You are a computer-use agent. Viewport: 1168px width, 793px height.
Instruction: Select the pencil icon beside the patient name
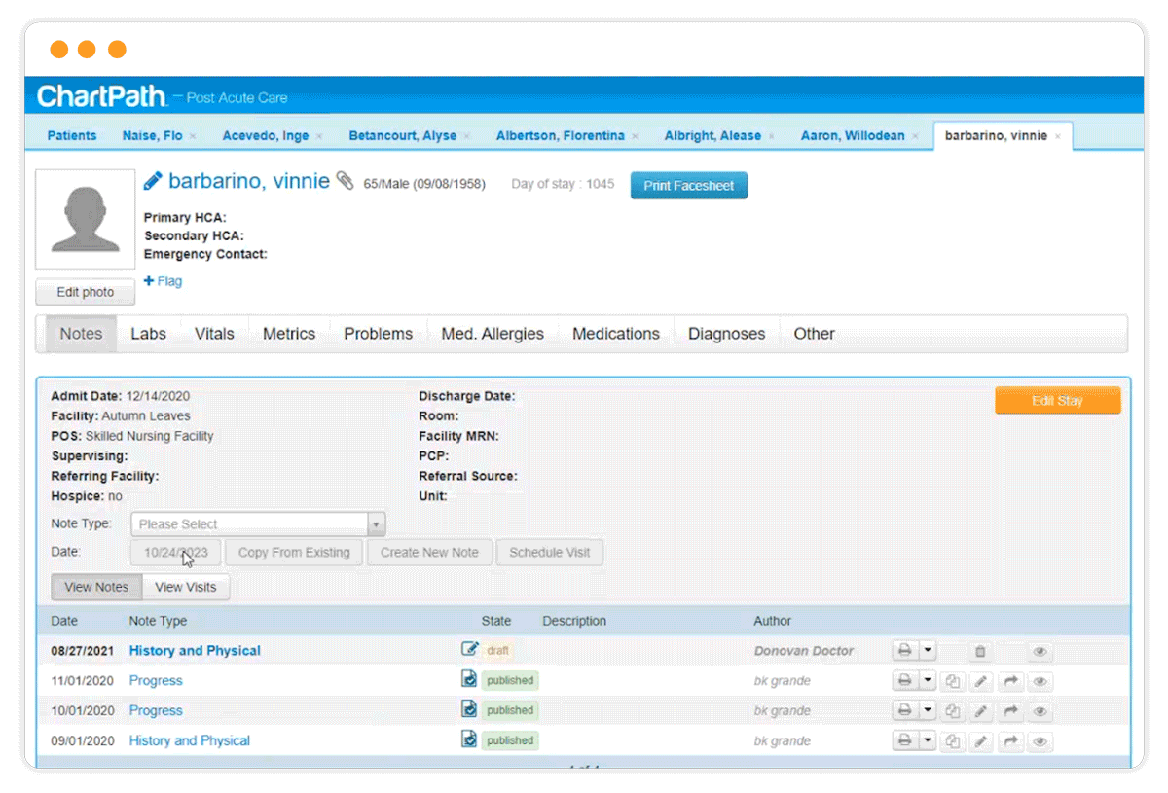[x=152, y=180]
